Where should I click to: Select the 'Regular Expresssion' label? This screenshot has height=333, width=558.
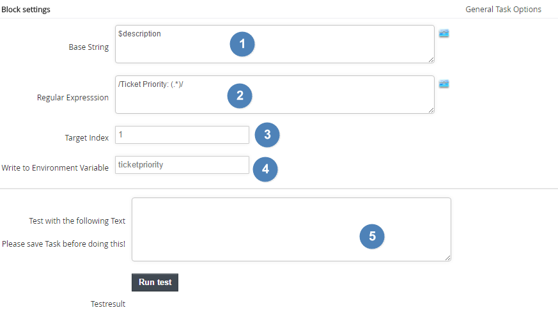[73, 98]
